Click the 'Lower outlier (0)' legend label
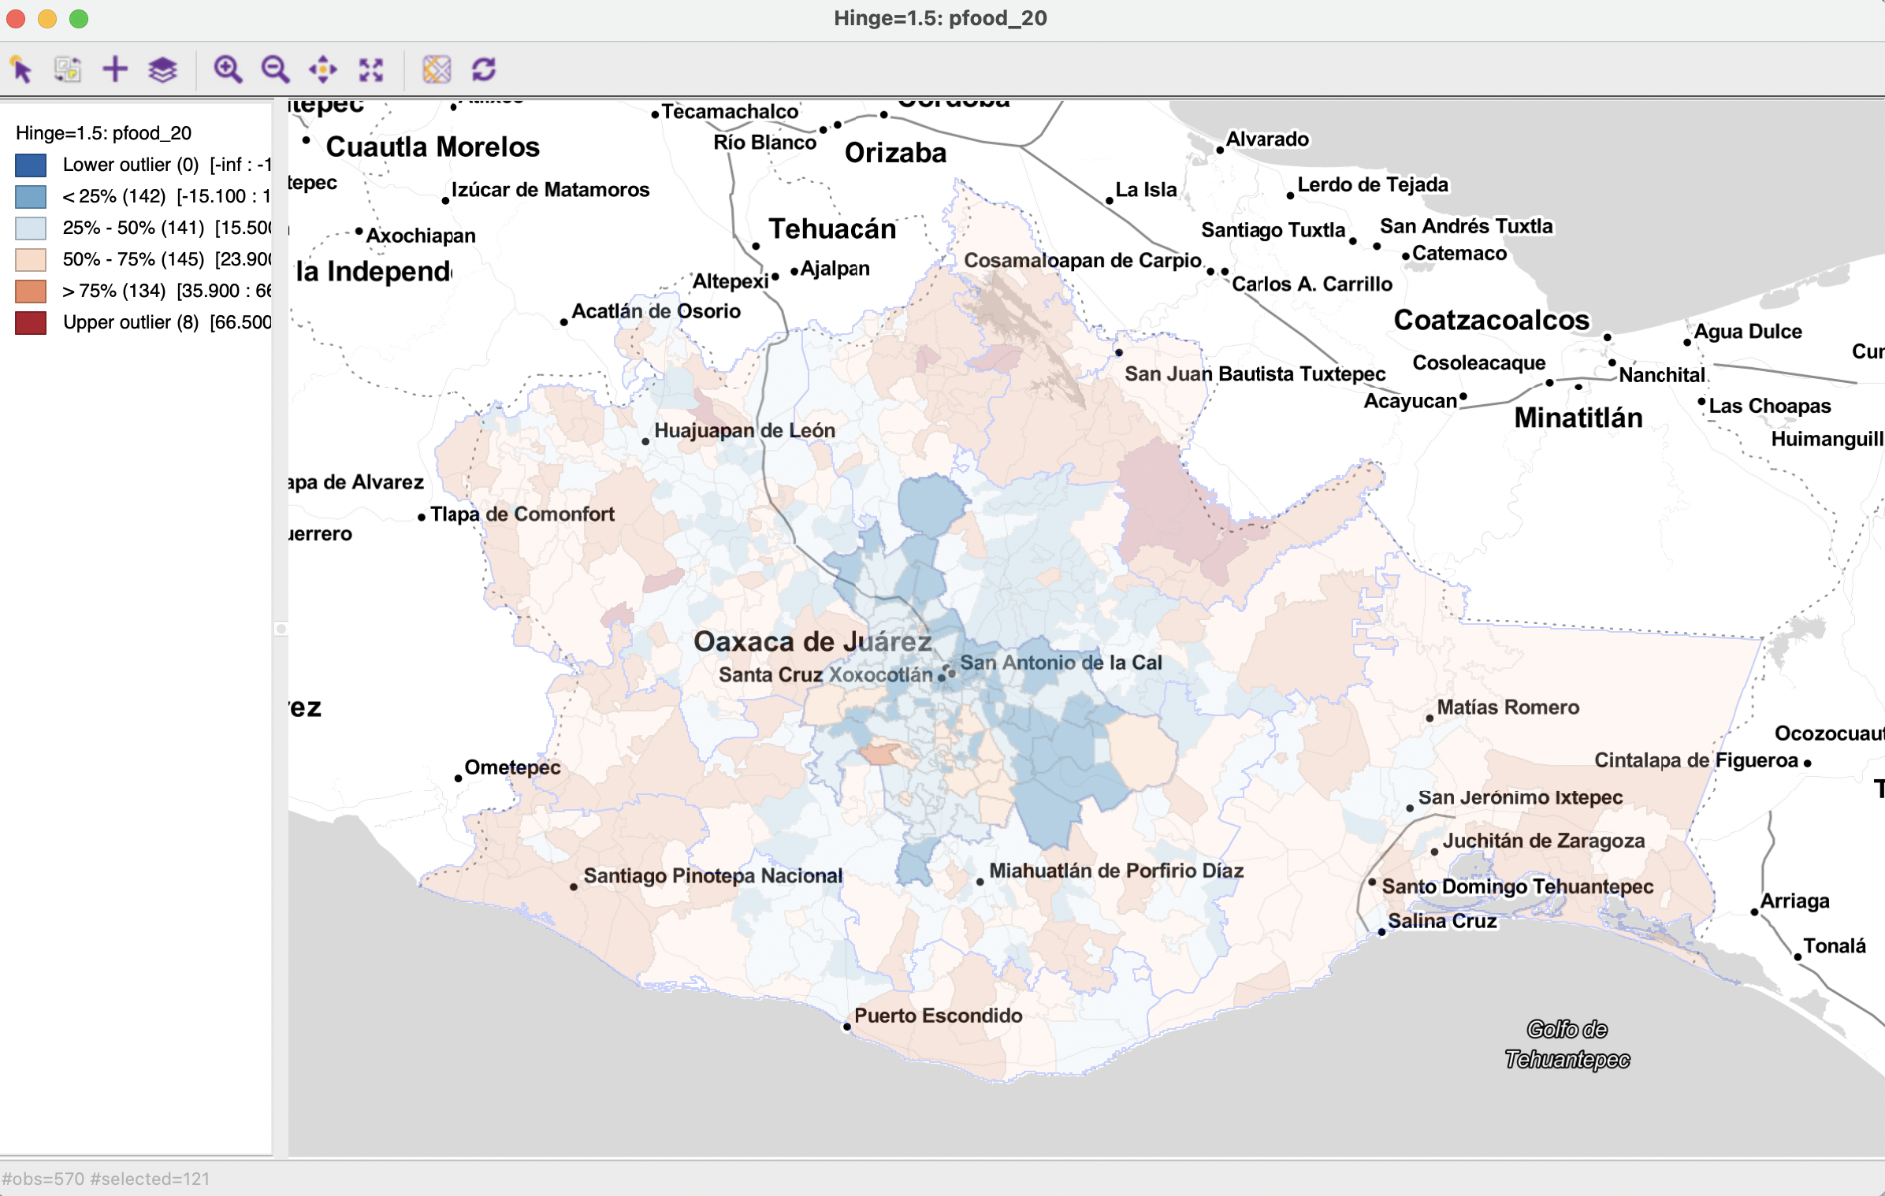This screenshot has width=1885, height=1196. (131, 165)
